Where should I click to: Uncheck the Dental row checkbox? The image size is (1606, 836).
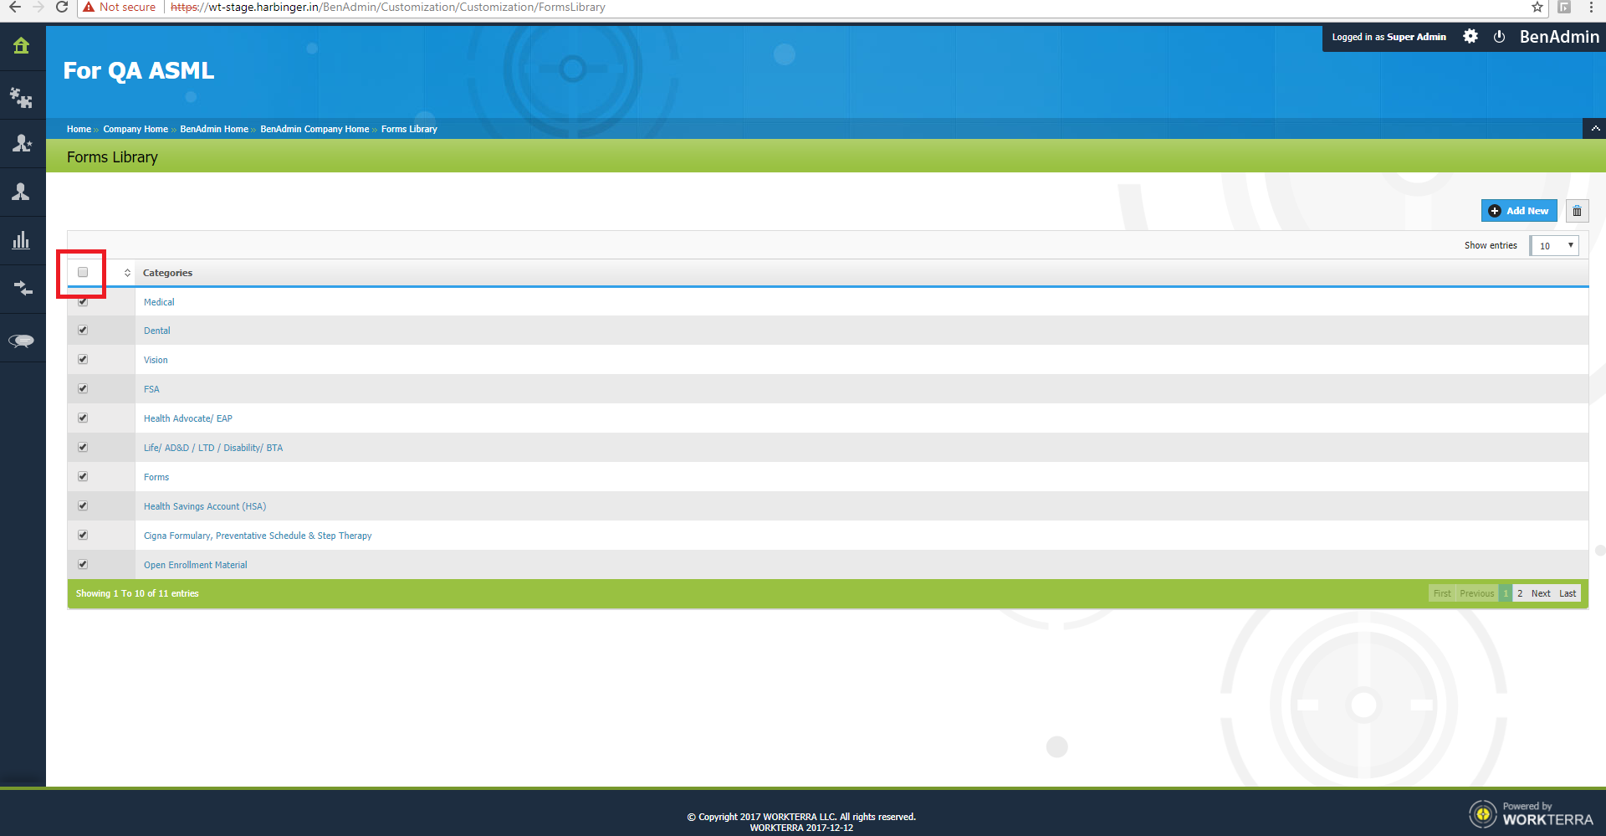[83, 331]
